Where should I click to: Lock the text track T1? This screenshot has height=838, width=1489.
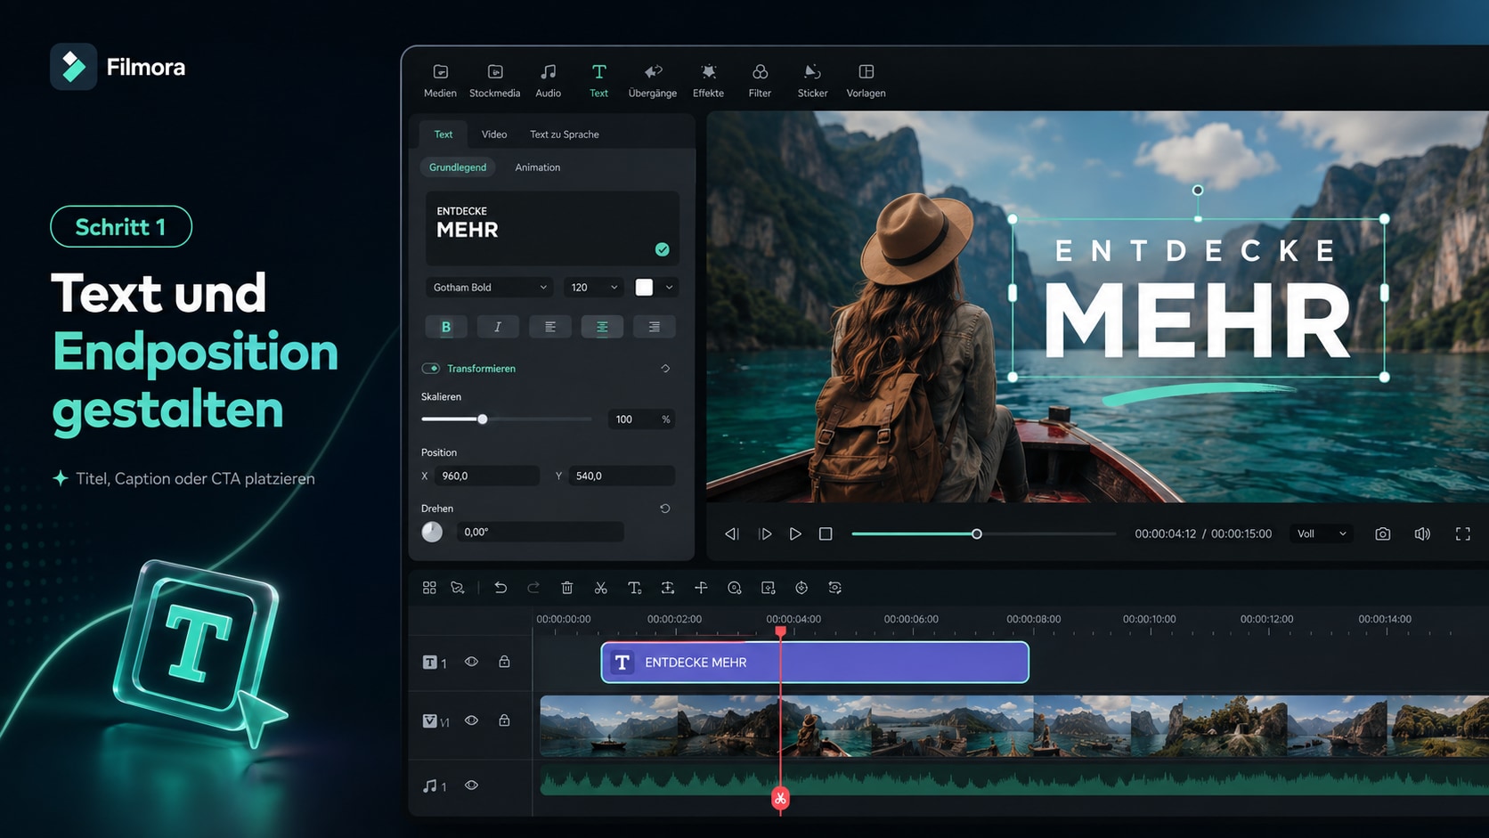tap(504, 662)
